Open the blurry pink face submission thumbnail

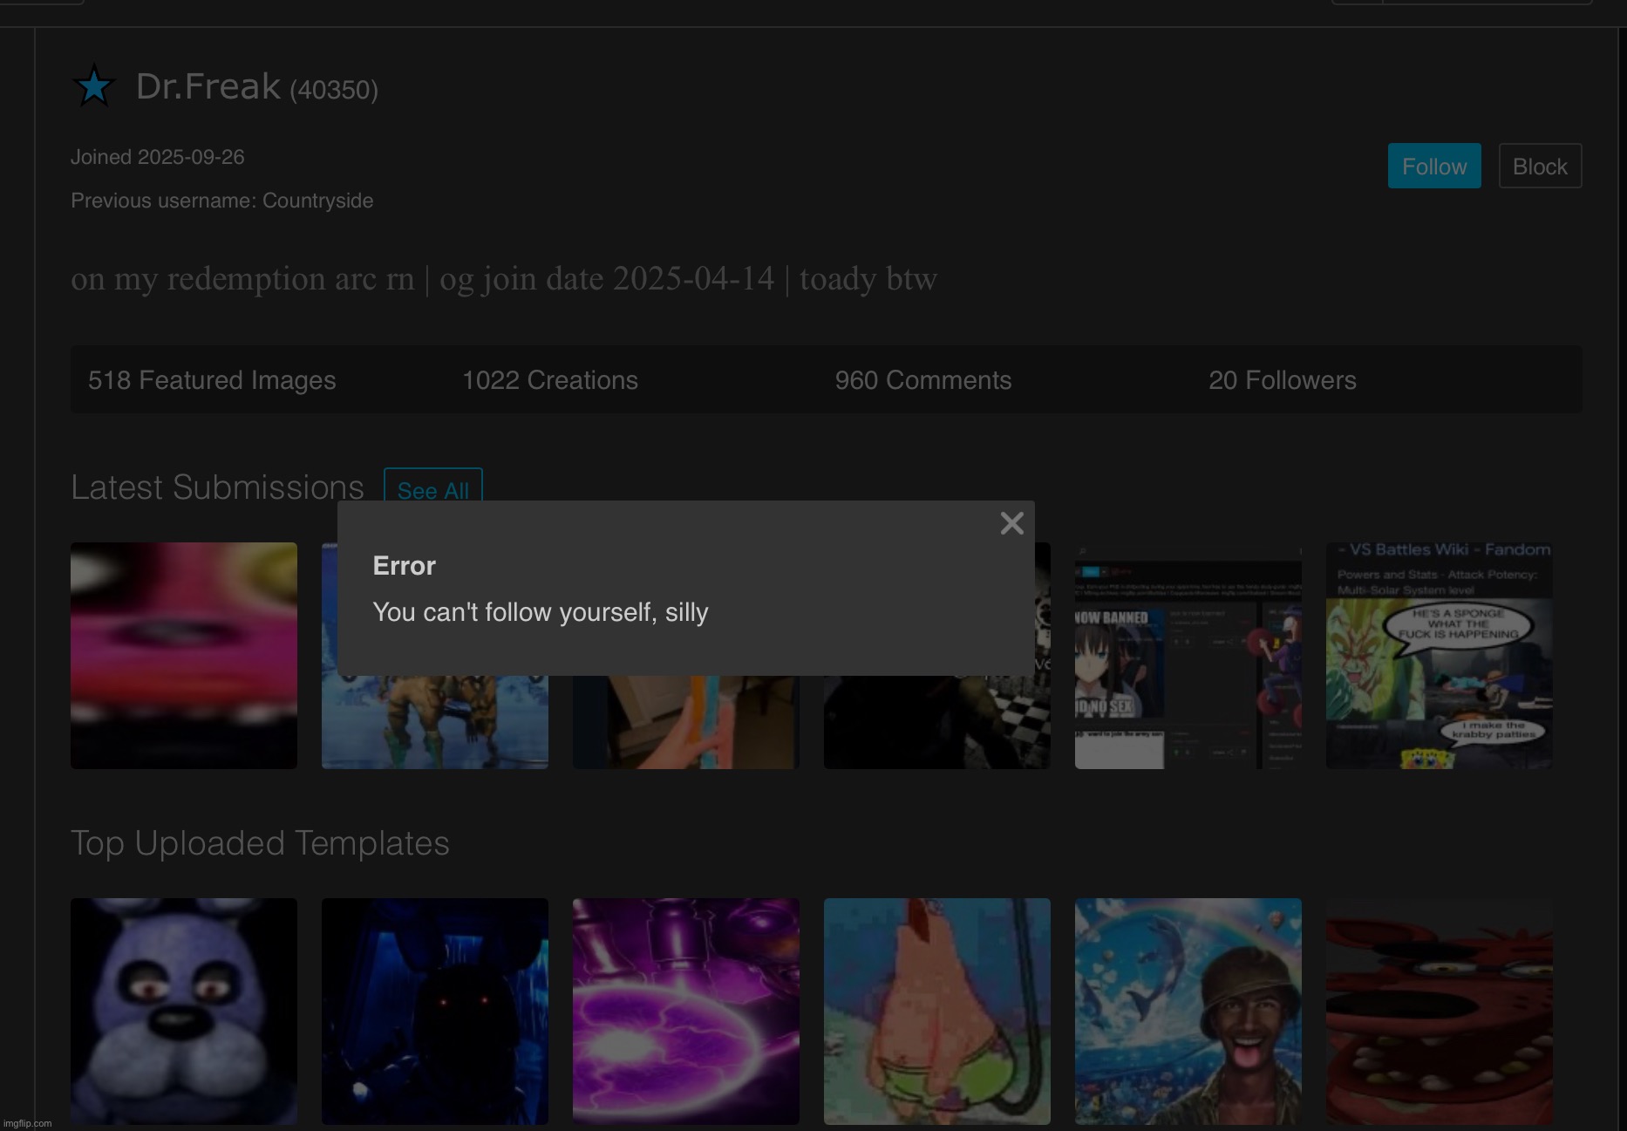pyautogui.click(x=183, y=656)
